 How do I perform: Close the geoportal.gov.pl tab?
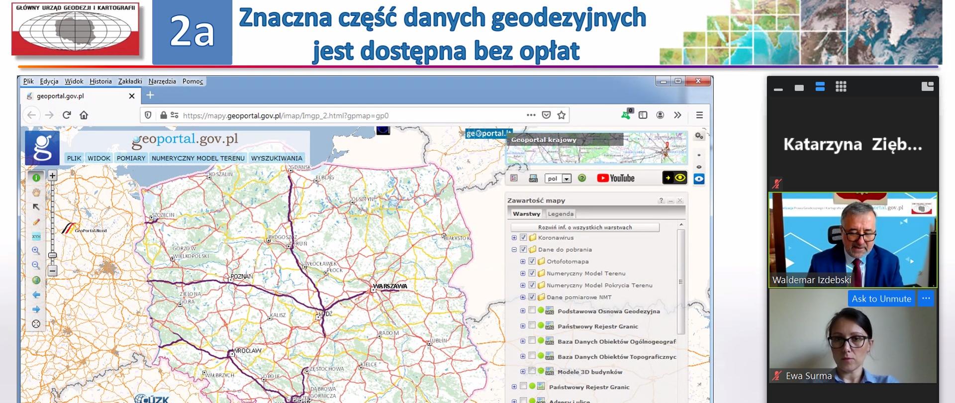point(132,96)
